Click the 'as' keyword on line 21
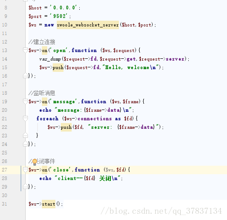 118,119
